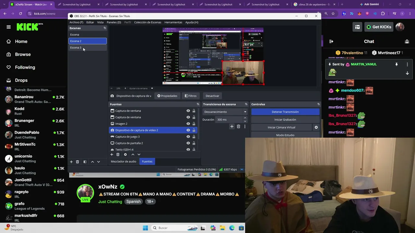This screenshot has width=415, height=233.
Task: Unpin the pinned chat message
Action: [396, 64]
